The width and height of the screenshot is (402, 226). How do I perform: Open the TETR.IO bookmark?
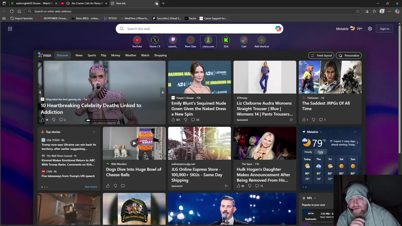(x=110, y=18)
